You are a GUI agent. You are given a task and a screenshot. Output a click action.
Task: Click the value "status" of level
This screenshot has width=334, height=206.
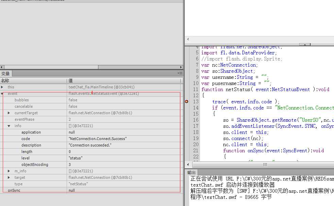[x=76, y=158]
